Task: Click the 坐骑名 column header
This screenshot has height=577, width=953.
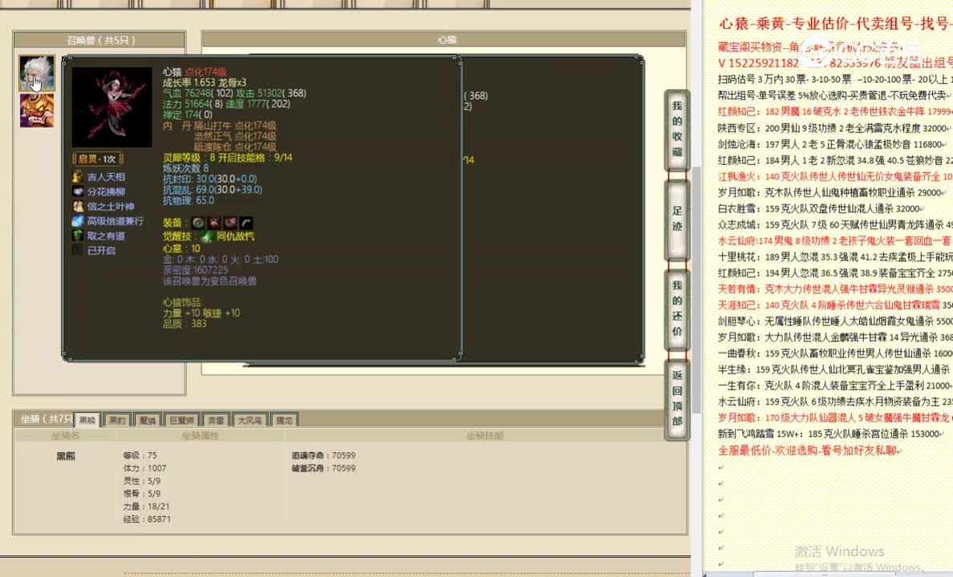Action: 66,435
